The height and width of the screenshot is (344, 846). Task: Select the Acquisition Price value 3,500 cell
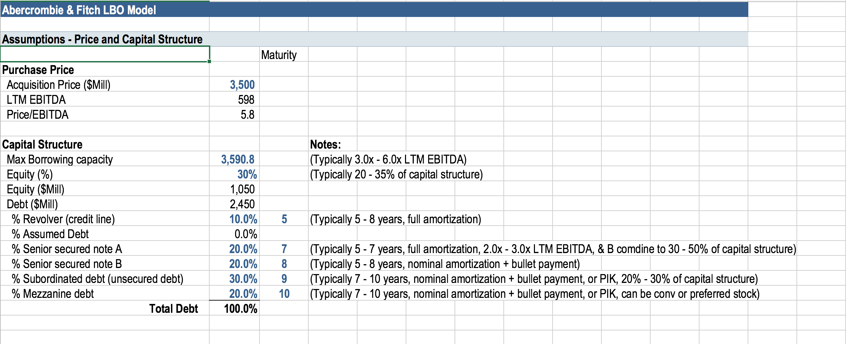[234, 84]
